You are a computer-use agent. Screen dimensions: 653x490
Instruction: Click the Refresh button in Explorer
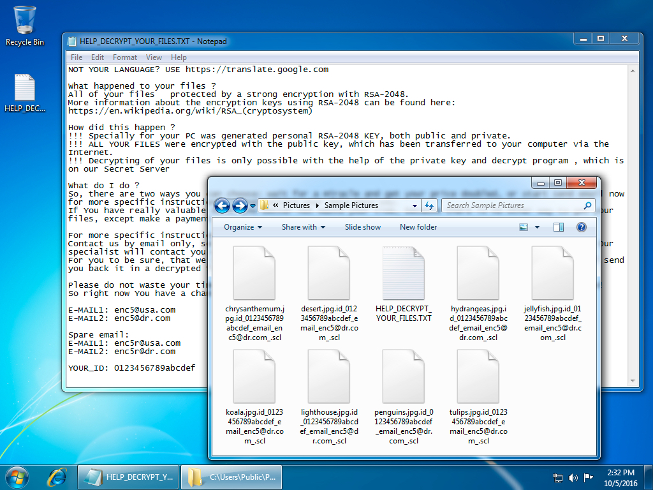point(429,205)
